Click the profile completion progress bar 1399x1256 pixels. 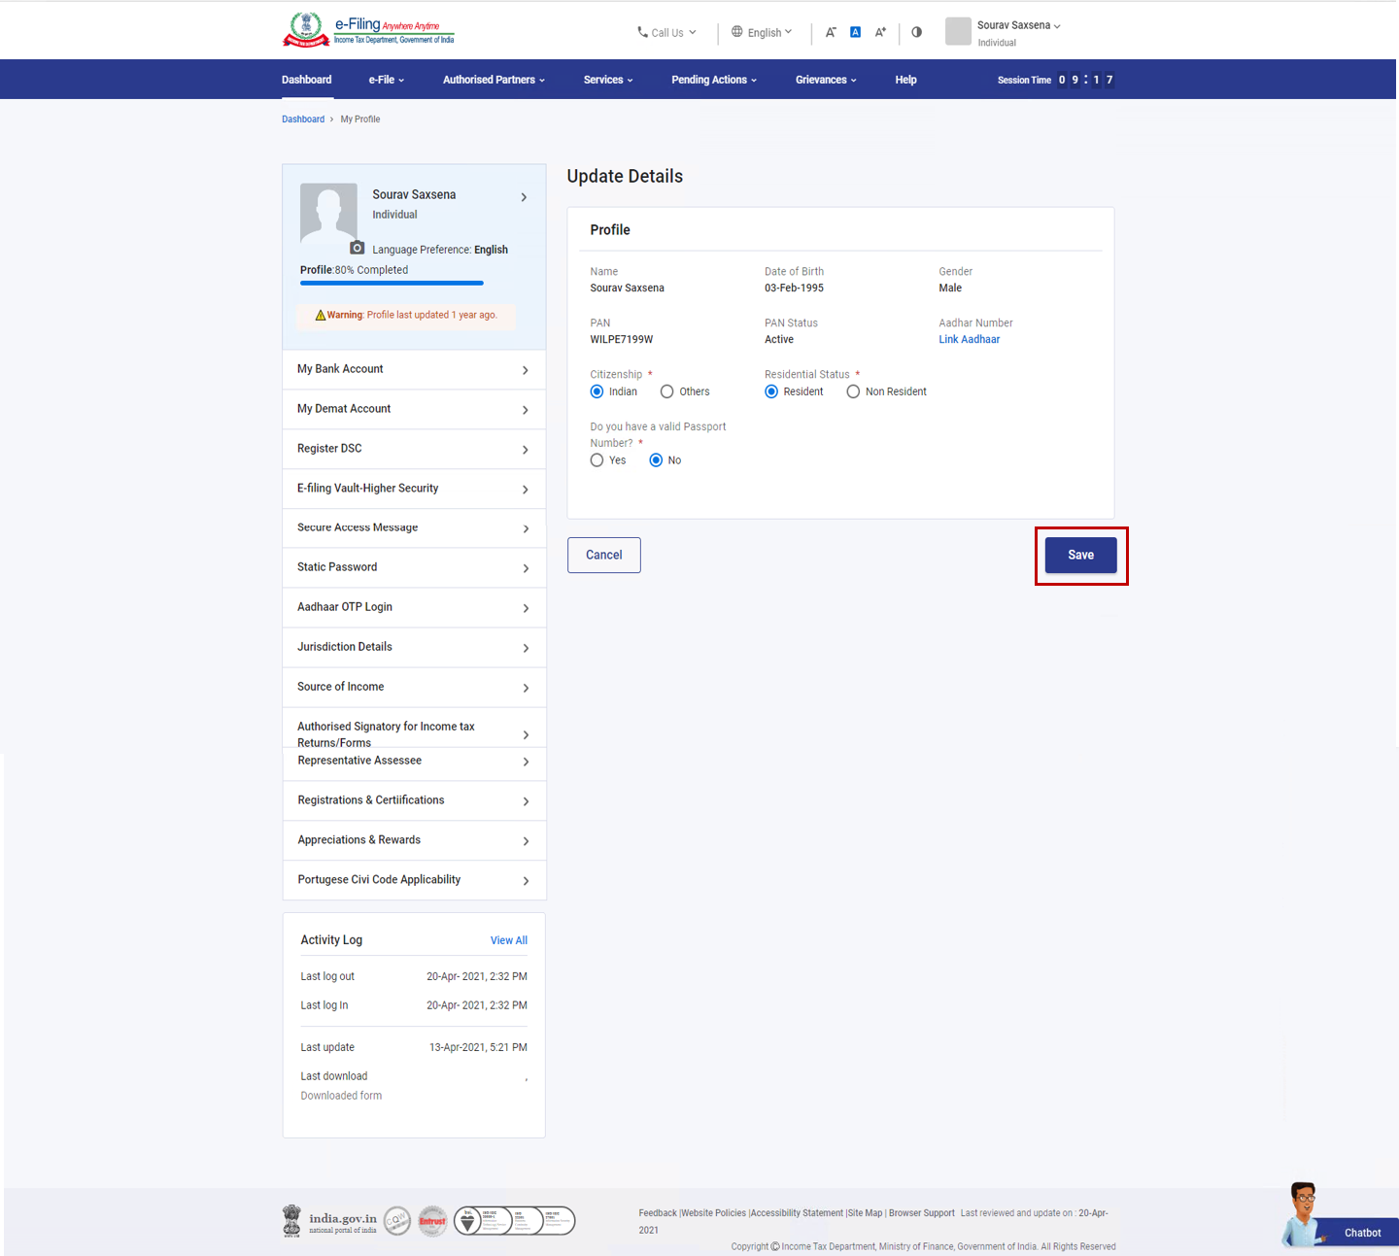click(x=391, y=283)
